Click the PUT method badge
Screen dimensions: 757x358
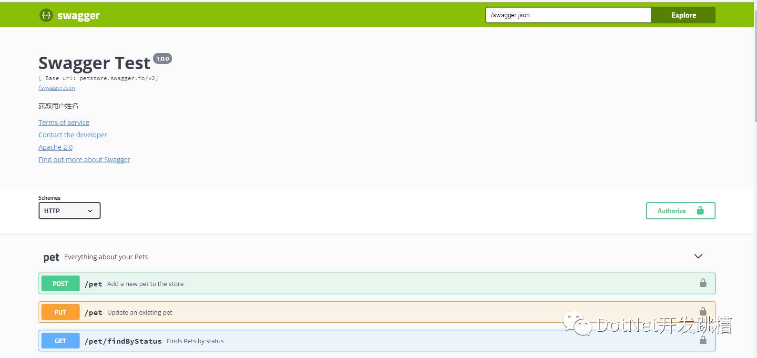(61, 312)
